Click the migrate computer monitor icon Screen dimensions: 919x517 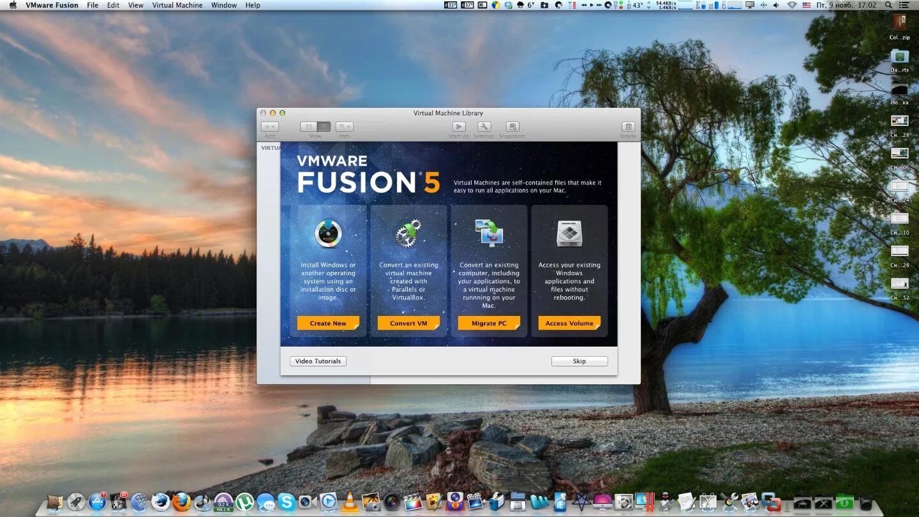click(x=489, y=233)
